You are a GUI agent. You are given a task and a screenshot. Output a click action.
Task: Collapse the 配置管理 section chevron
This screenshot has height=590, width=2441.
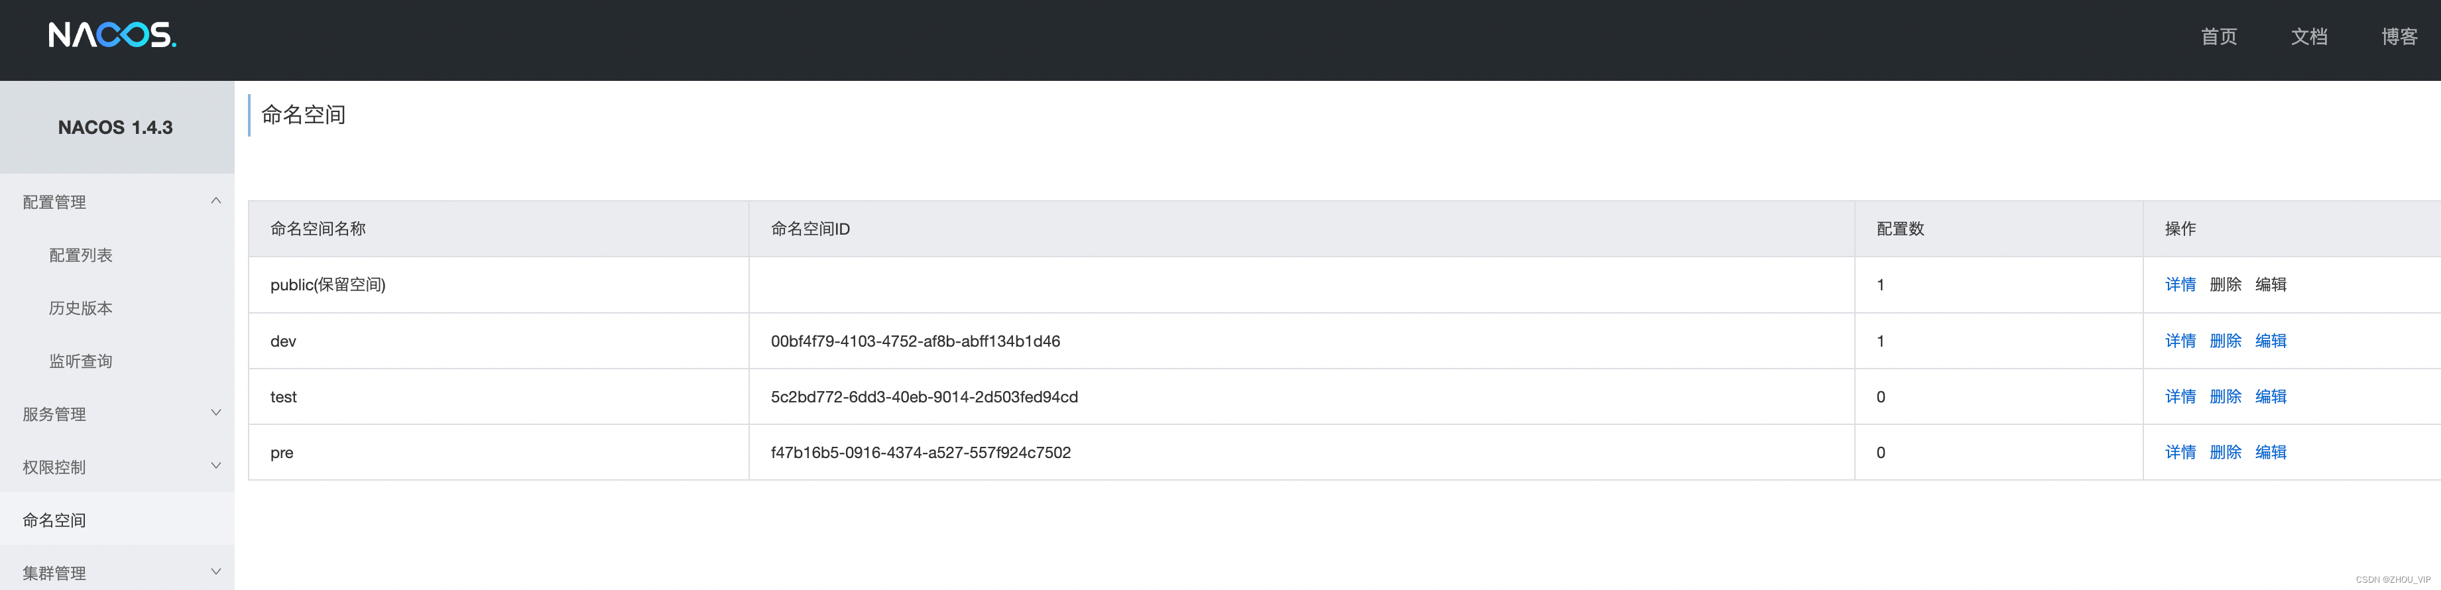[x=216, y=201]
